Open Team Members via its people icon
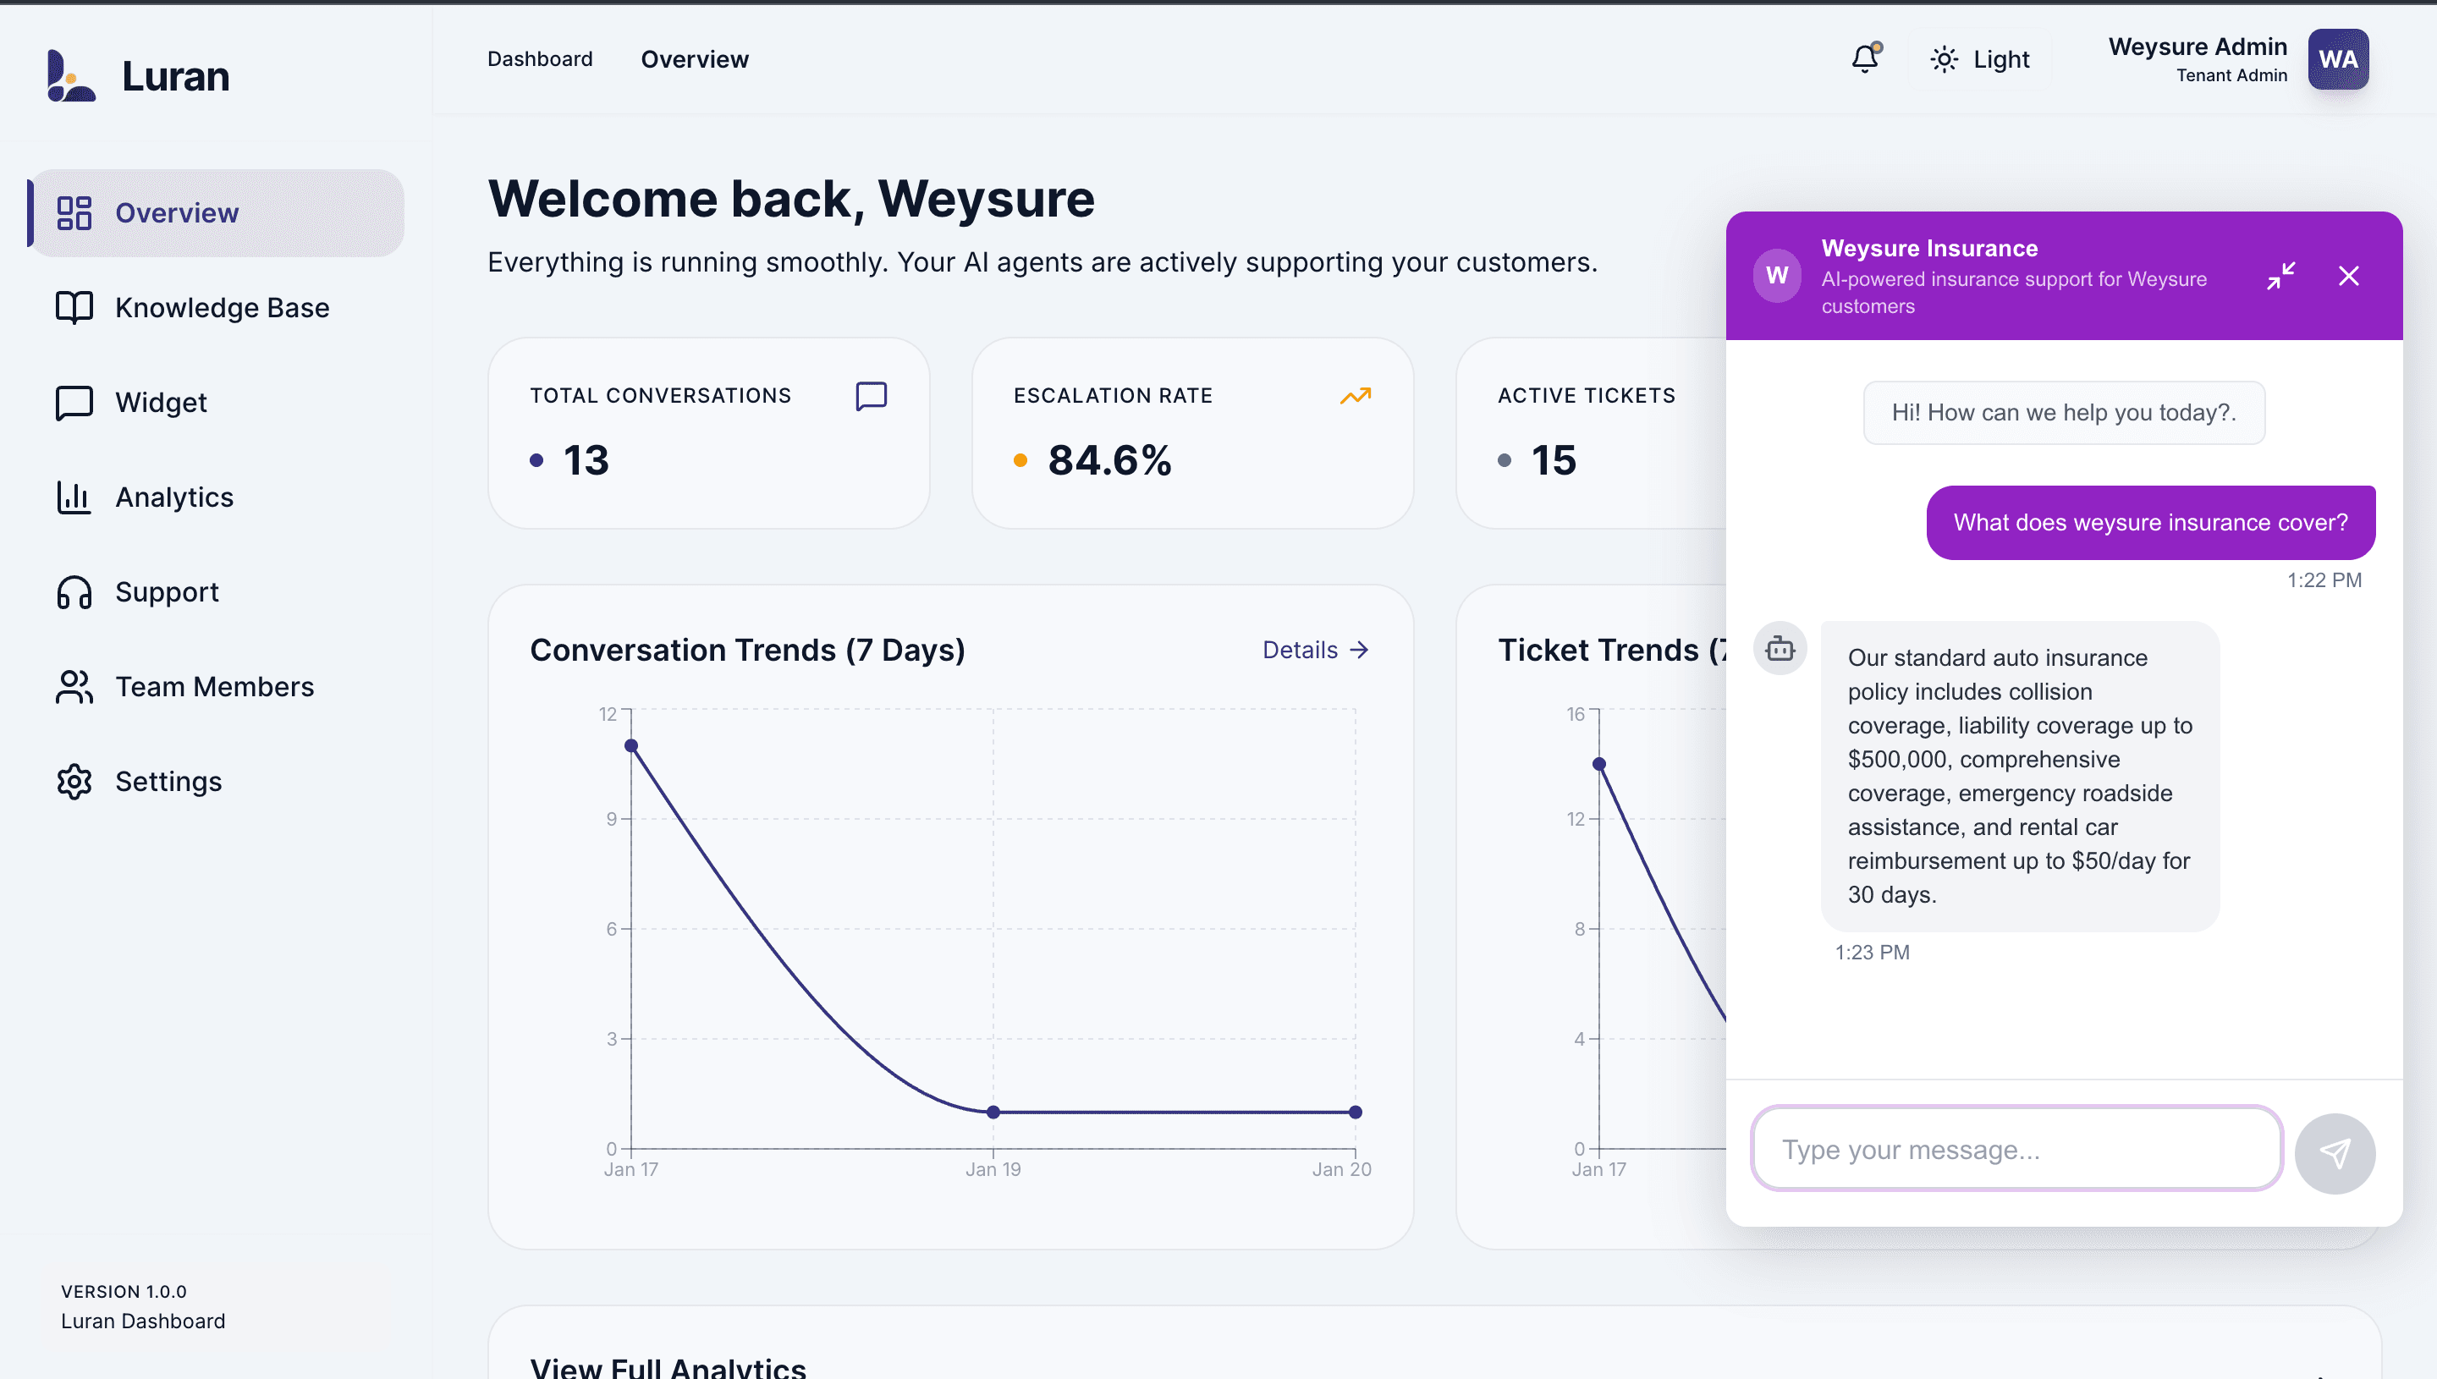Screen dimensions: 2437x1379 pos(73,686)
